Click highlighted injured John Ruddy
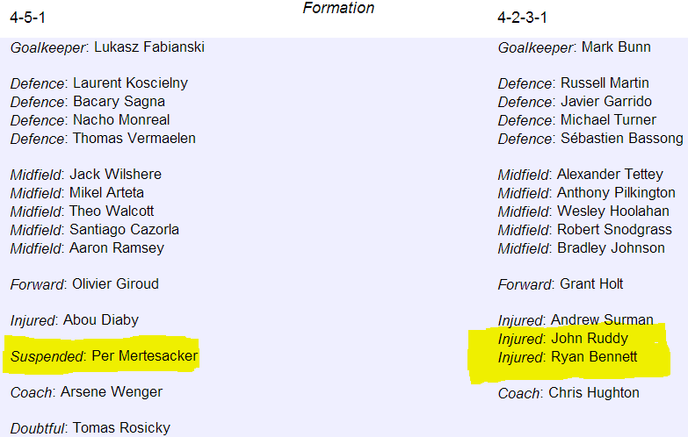The image size is (688, 437). (x=563, y=339)
